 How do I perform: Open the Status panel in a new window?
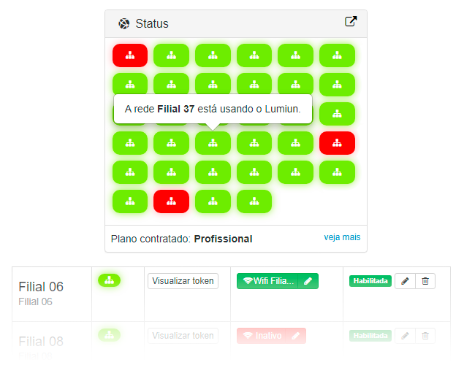click(x=351, y=21)
